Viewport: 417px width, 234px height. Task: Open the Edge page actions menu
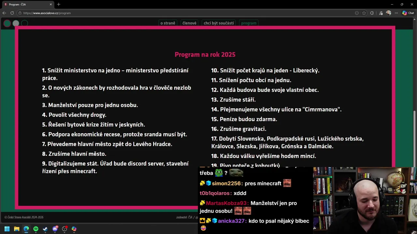357,13
